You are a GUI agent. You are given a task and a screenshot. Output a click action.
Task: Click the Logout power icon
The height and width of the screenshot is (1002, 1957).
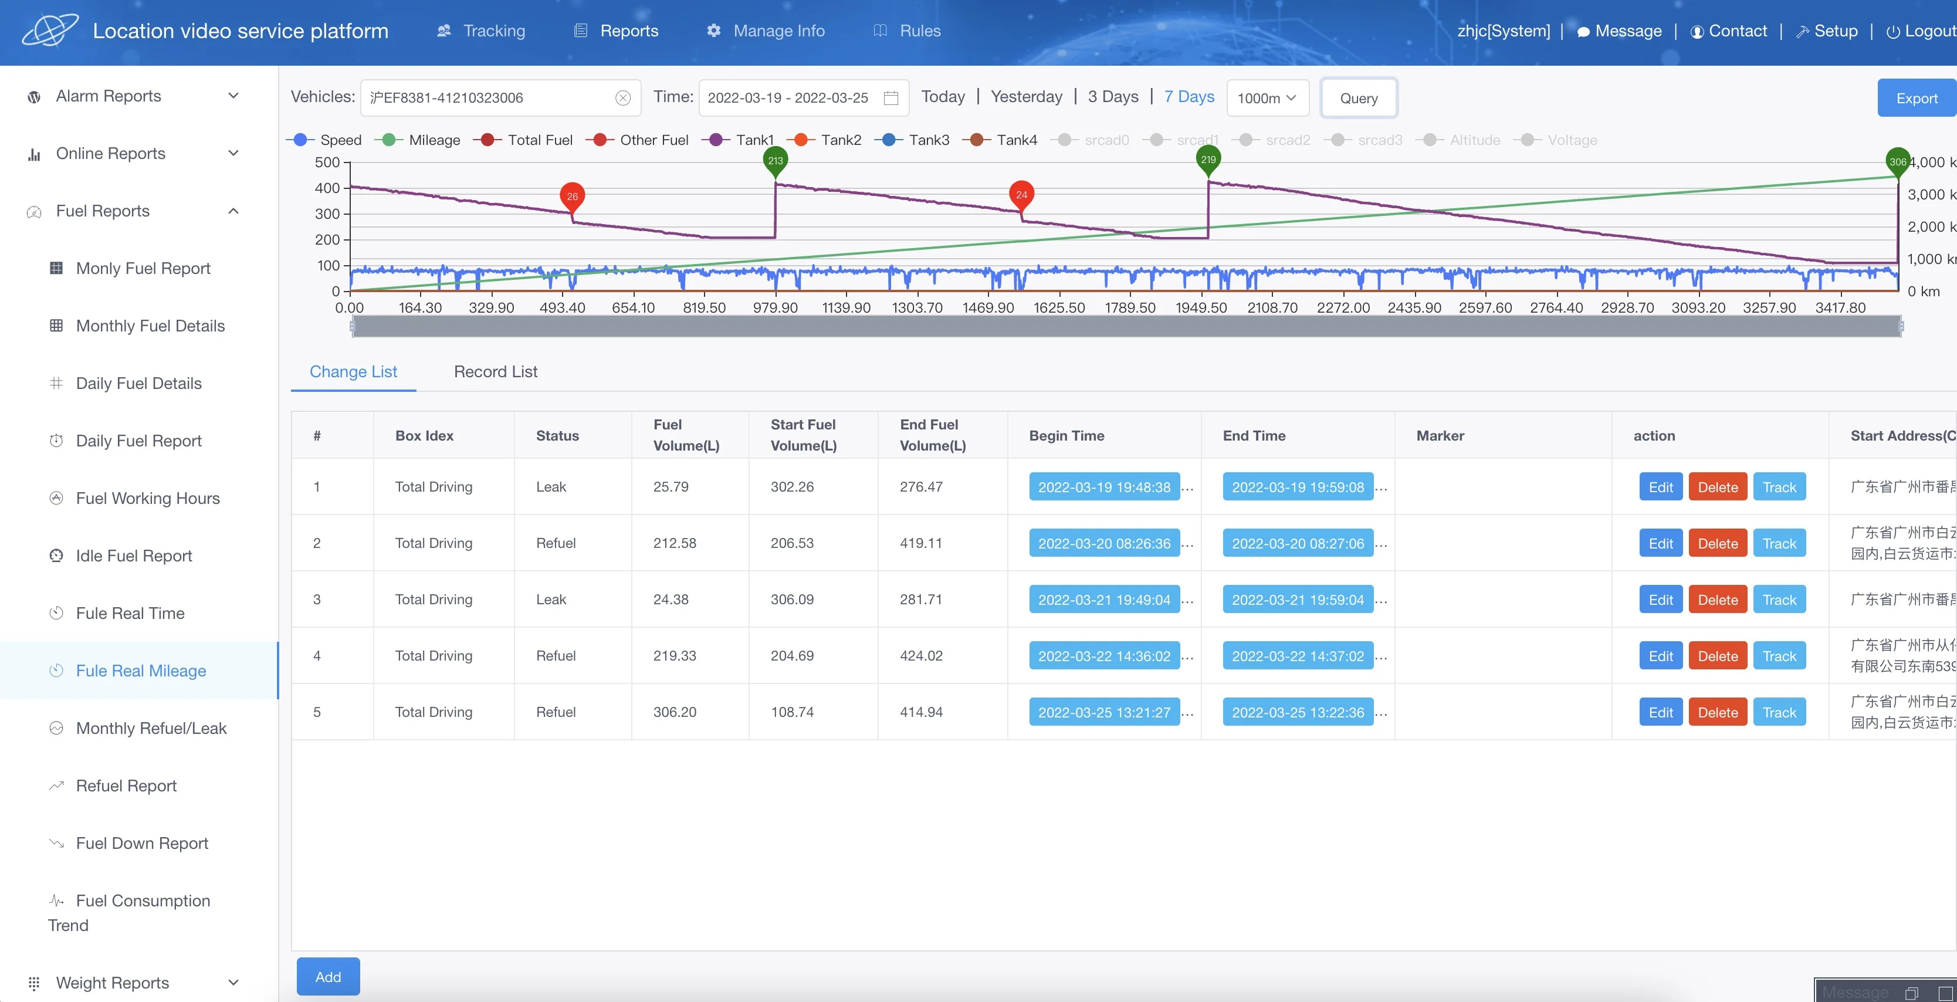[x=1892, y=32]
